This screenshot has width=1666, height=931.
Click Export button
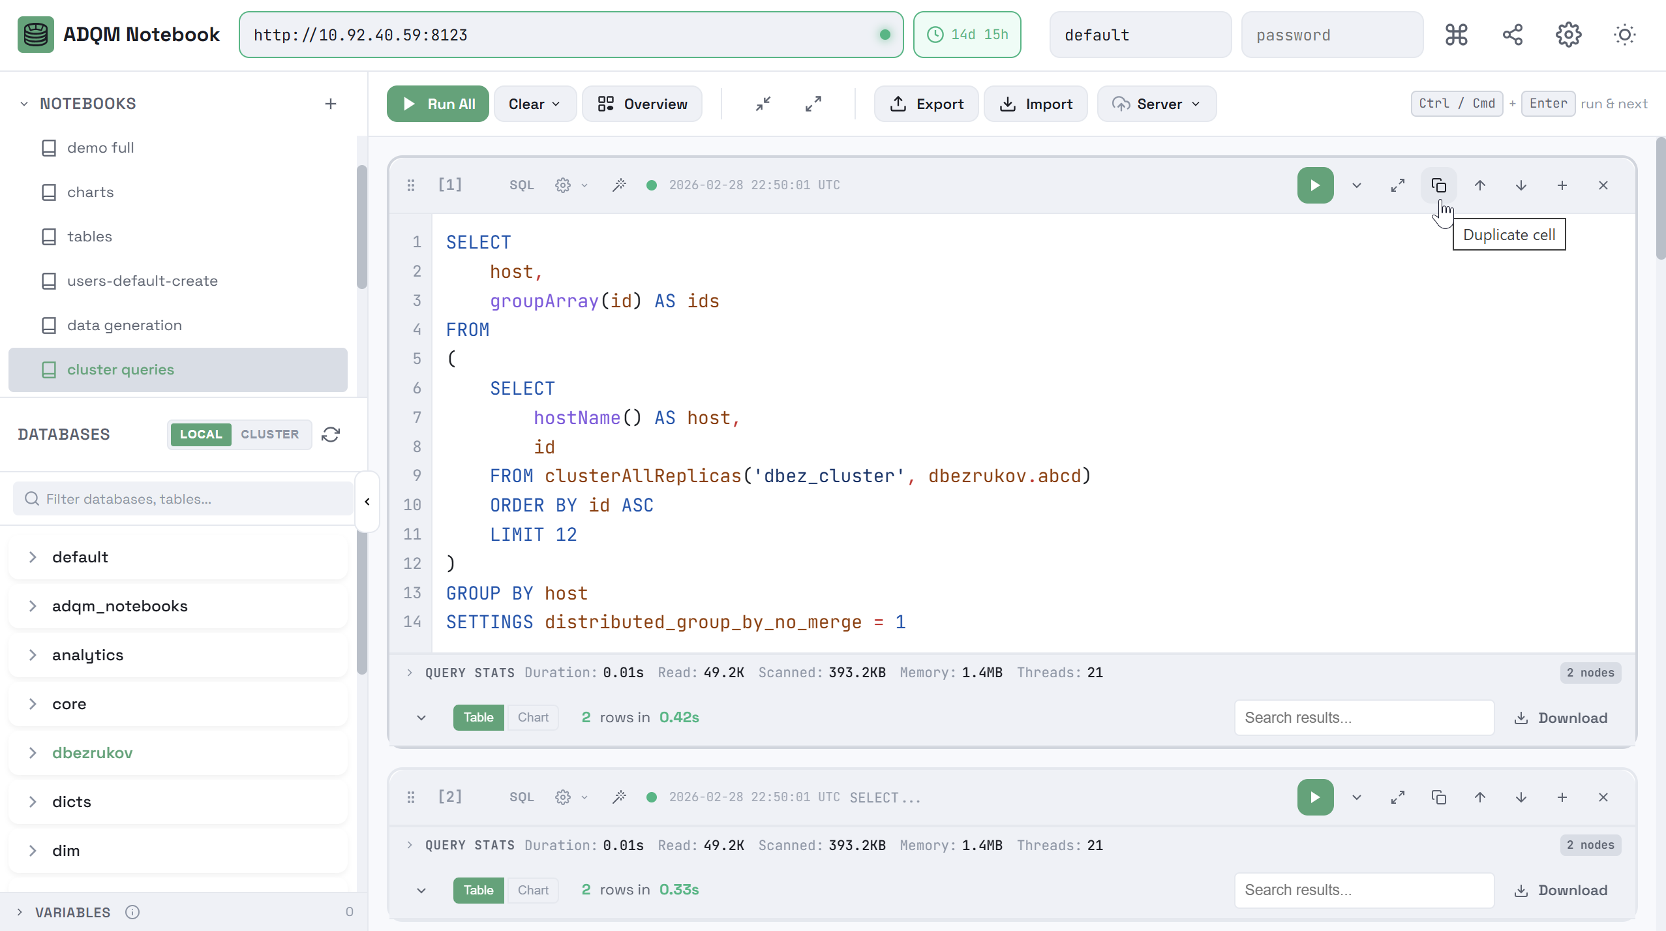(926, 104)
